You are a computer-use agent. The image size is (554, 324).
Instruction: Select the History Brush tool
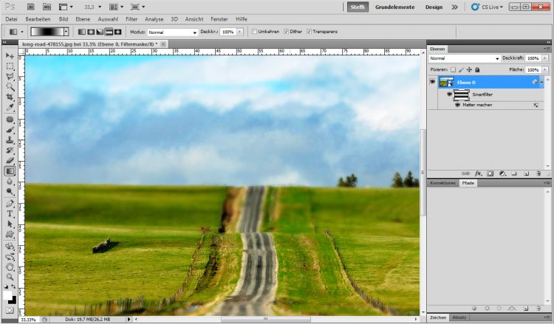pos(10,150)
